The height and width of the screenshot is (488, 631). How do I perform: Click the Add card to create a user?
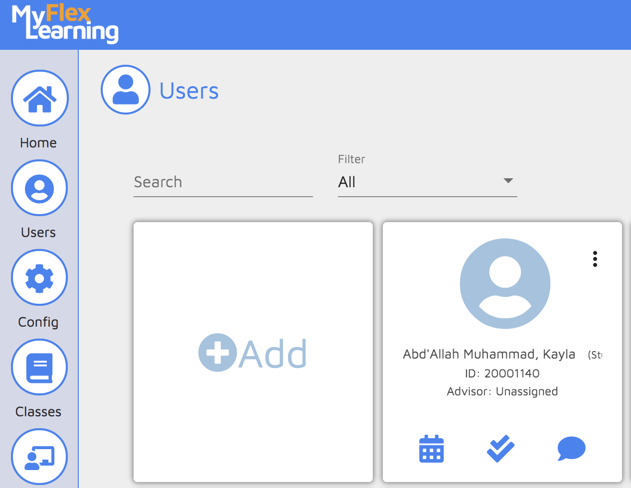[x=253, y=352]
